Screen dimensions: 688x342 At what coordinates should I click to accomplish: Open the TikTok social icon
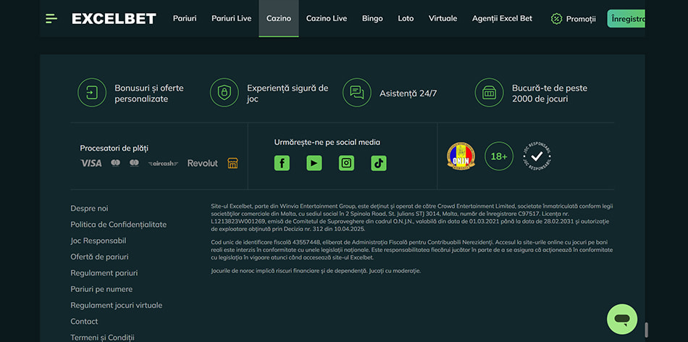379,163
